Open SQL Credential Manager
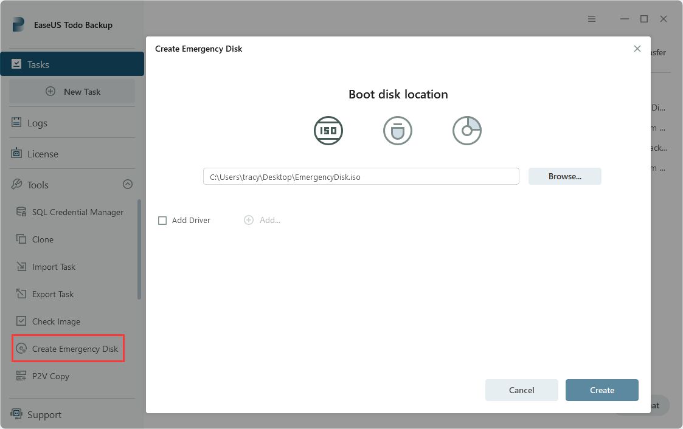Viewport: 683px width, 429px height. 77,212
